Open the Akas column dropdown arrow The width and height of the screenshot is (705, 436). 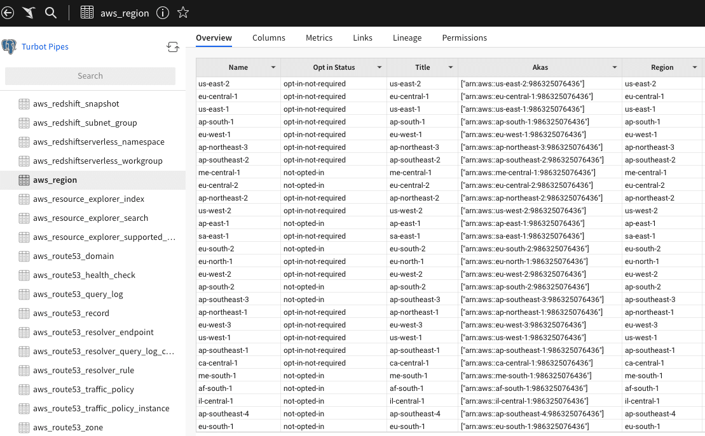(615, 67)
